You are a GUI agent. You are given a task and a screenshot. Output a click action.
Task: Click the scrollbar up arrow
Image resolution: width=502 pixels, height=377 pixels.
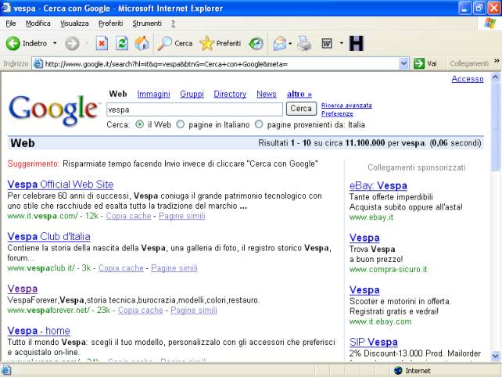click(496, 77)
